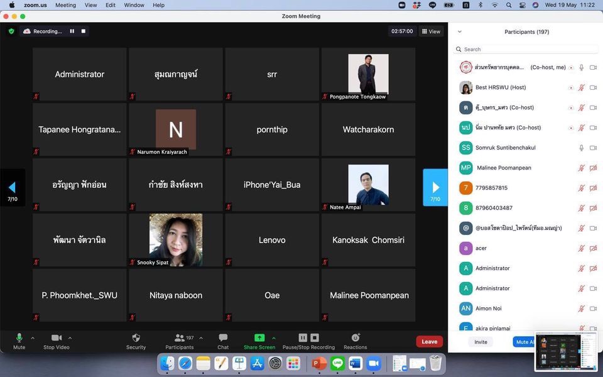Image resolution: width=603 pixels, height=377 pixels.
Task: Click the green encryption shield icon
Action: pyautogui.click(x=11, y=31)
